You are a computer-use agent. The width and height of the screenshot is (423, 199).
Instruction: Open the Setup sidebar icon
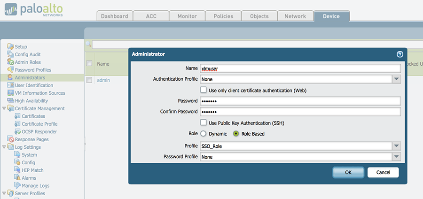(11, 47)
